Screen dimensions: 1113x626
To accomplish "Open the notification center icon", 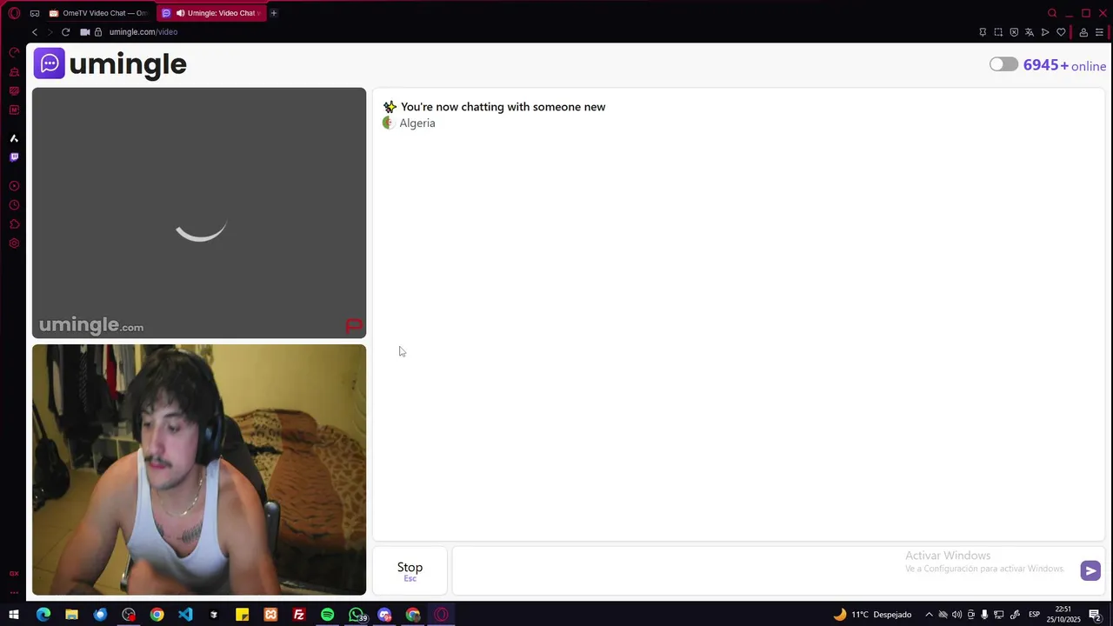I will tap(1096, 615).
